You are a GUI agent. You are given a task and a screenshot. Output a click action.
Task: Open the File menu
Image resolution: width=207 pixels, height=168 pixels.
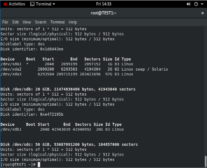tap(5, 22)
